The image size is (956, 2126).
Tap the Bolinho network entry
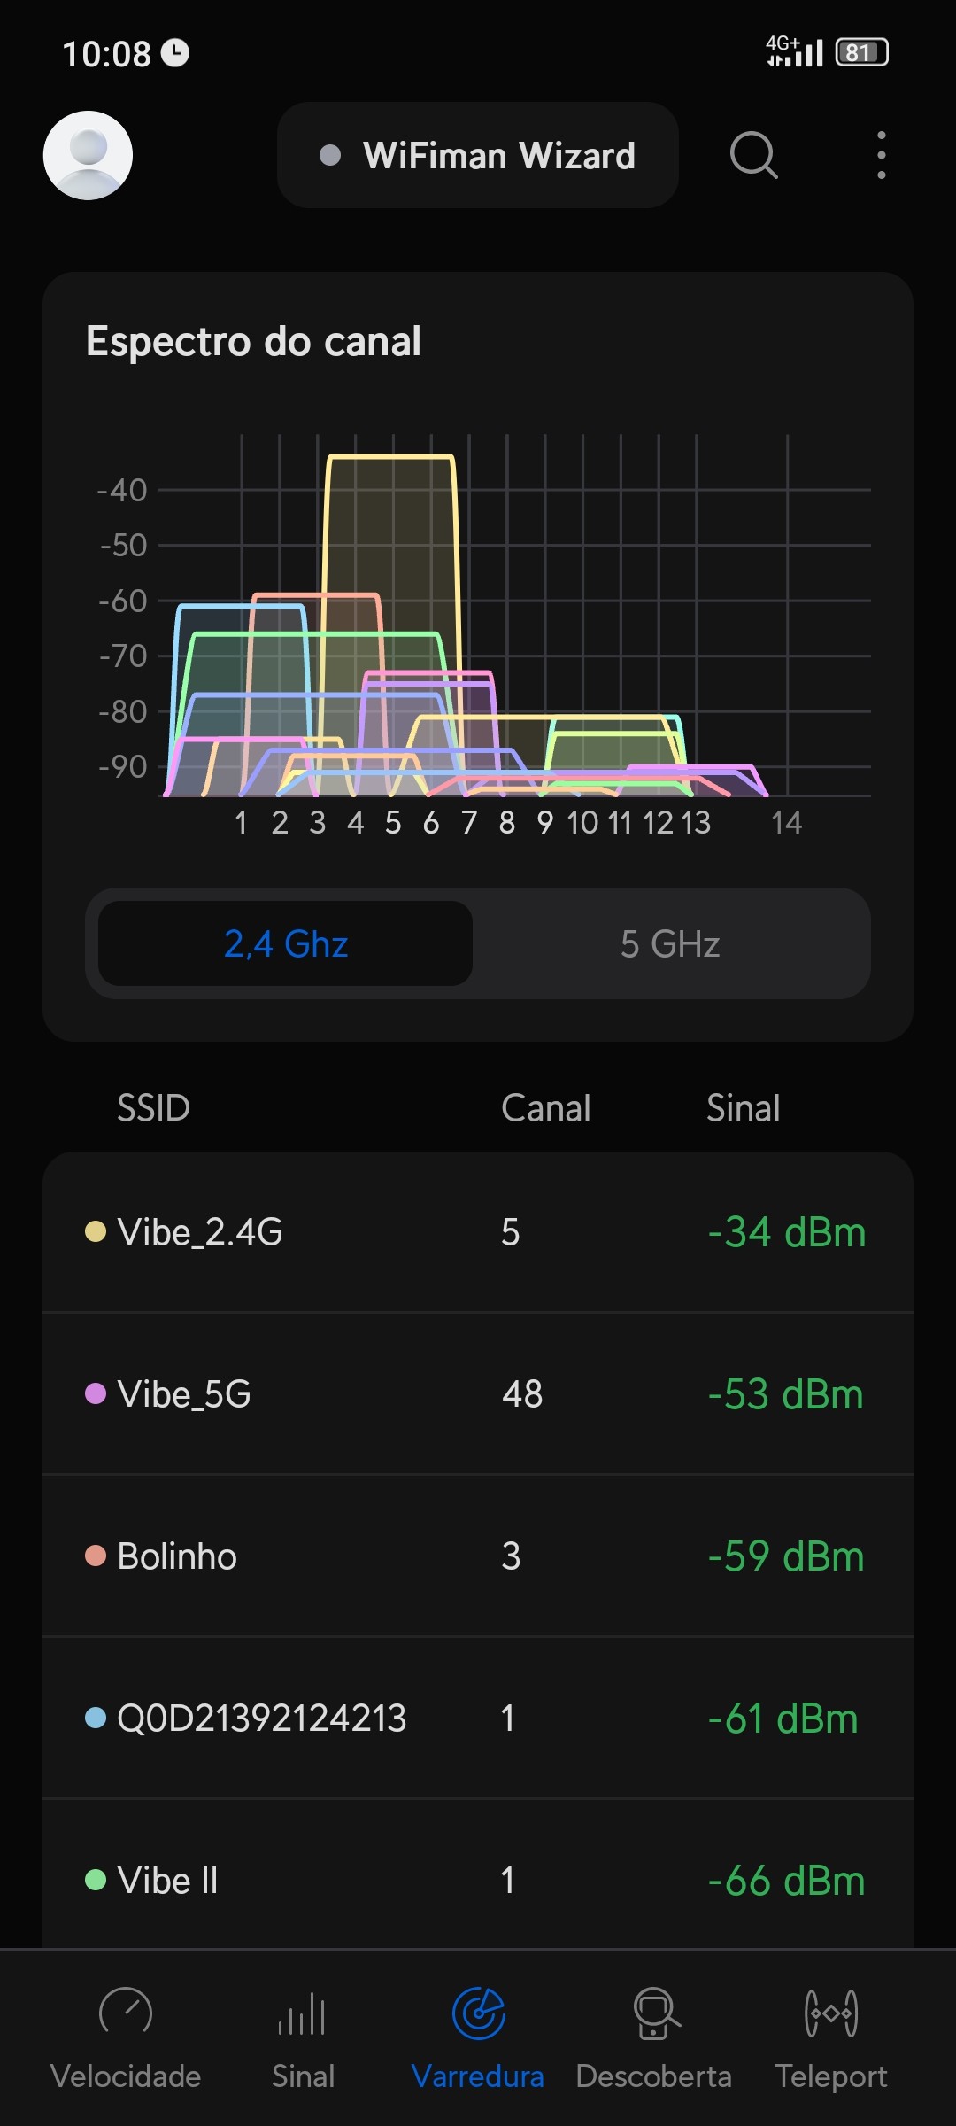(x=478, y=1556)
